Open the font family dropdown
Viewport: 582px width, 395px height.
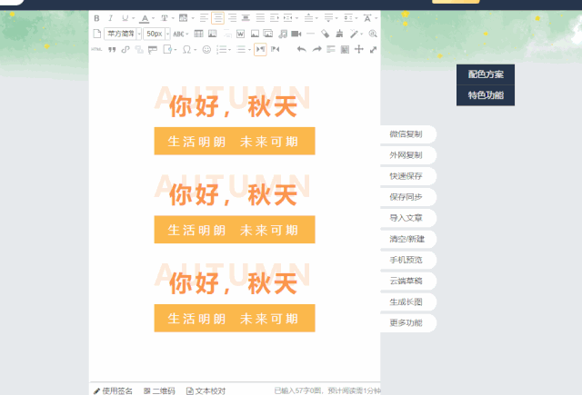[120, 34]
